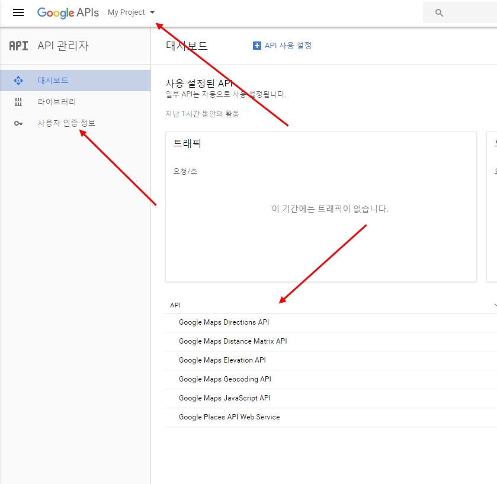The width and height of the screenshot is (497, 484).
Task: Click the sort arrow in API table header
Action: (495, 305)
